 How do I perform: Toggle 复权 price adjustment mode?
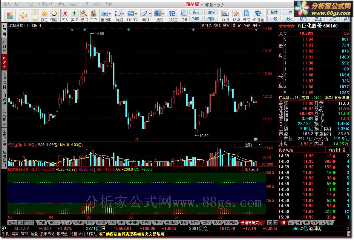pos(226,25)
